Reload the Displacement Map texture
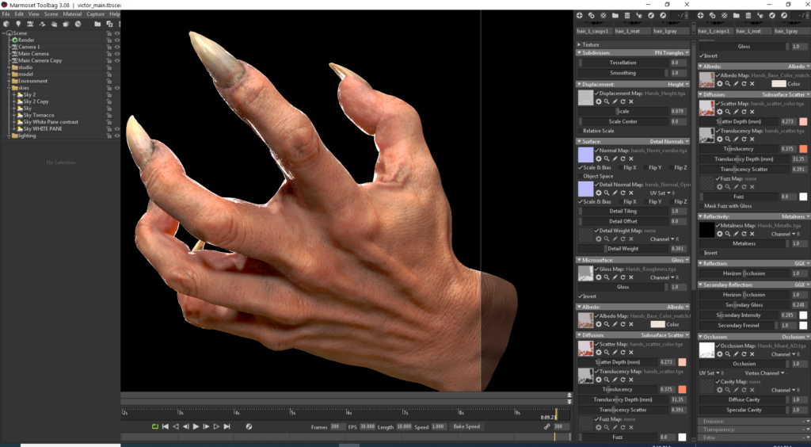This screenshot has width=811, height=447. 623,101
